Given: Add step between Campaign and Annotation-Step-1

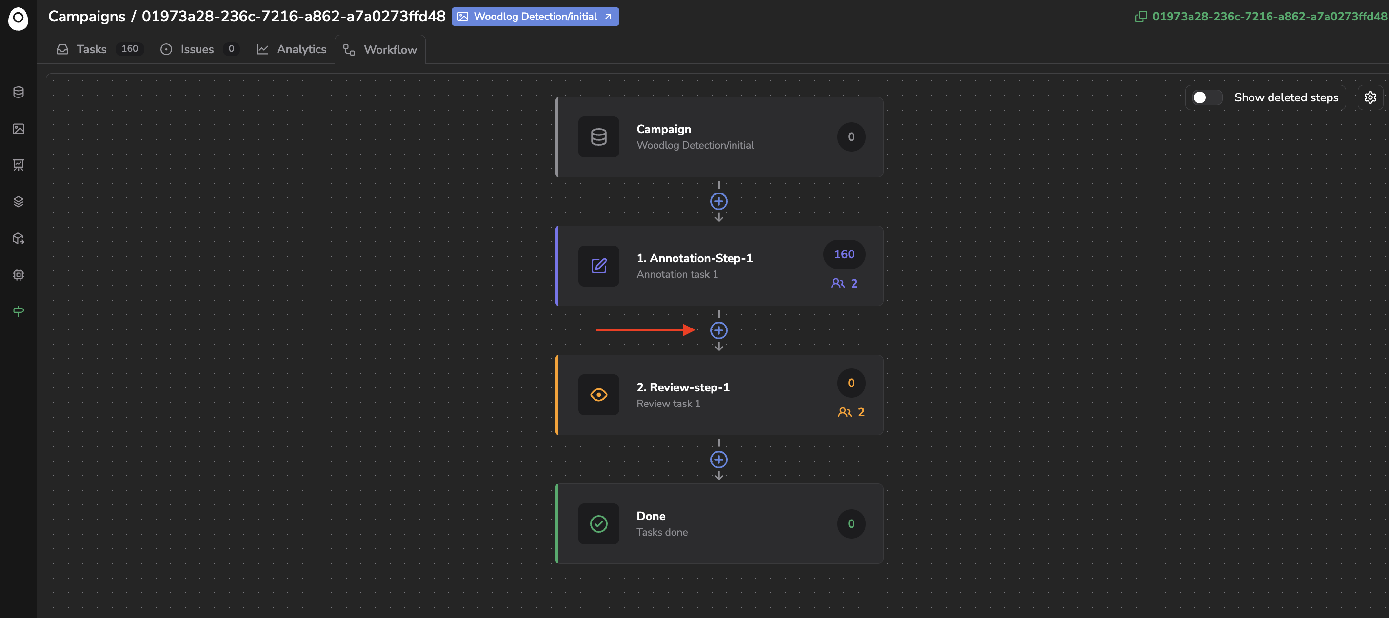Looking at the screenshot, I should coord(719,201).
